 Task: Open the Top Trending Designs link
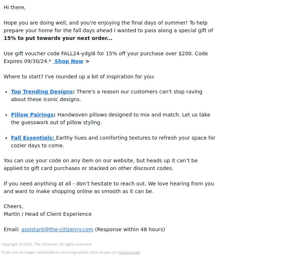tap(42, 92)
